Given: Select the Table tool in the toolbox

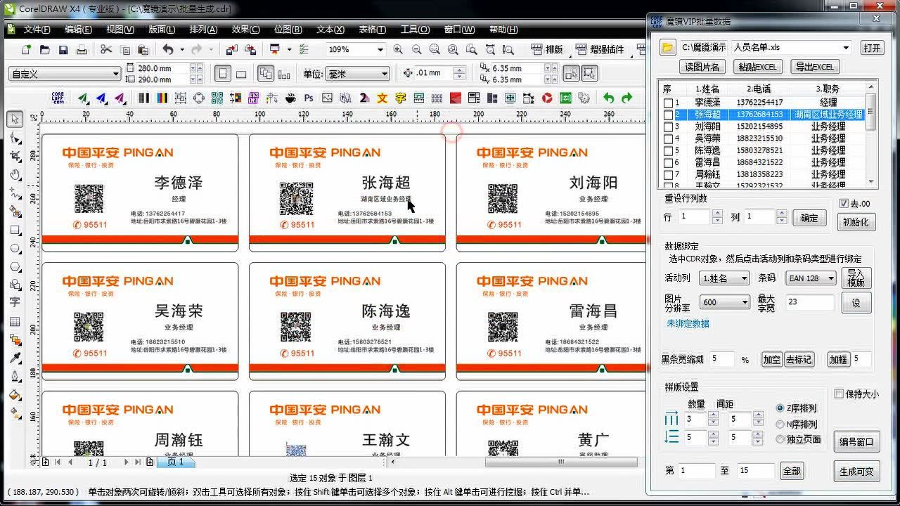Looking at the screenshot, I should [15, 321].
